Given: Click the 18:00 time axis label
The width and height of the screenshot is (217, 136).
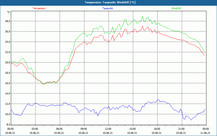Looking at the screenshot, I should pos(157,129).
